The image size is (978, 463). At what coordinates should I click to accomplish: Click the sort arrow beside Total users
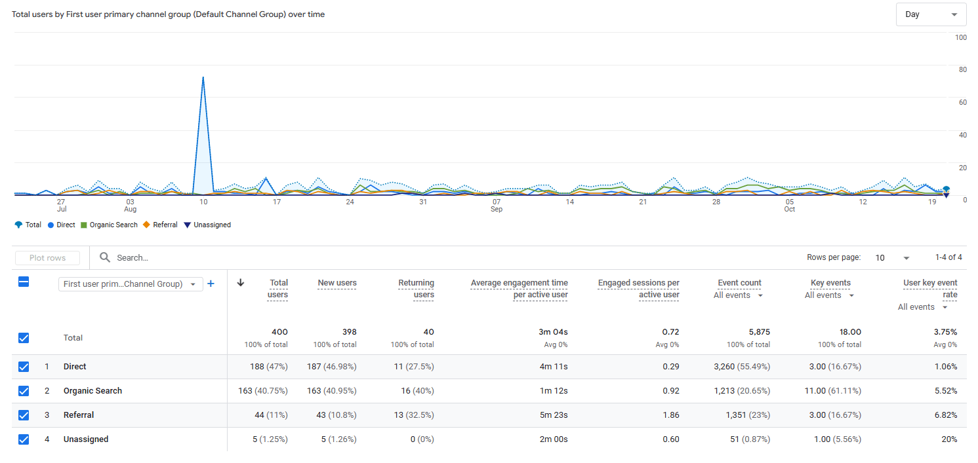point(241,283)
